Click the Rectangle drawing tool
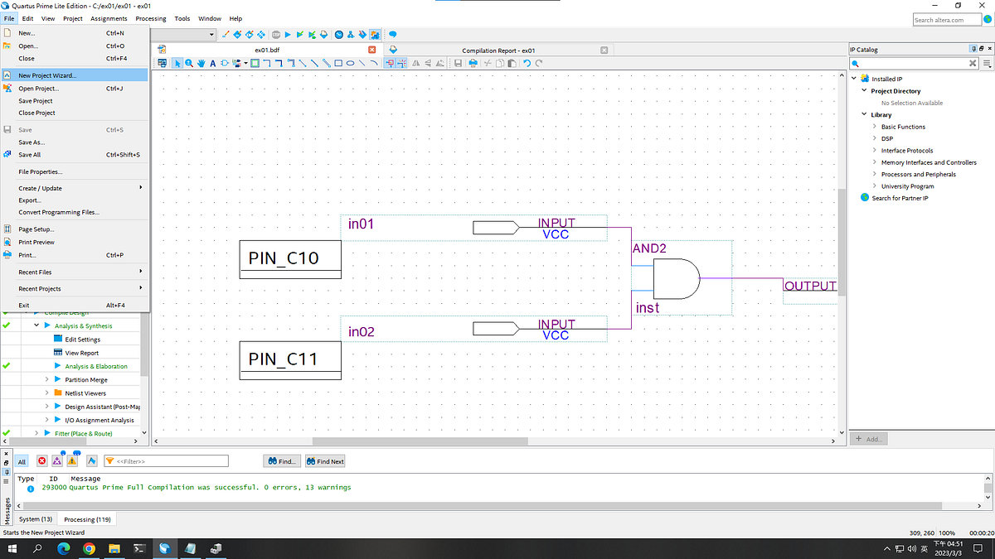Screen dimensions: 995x559 pyautogui.click(x=337, y=63)
